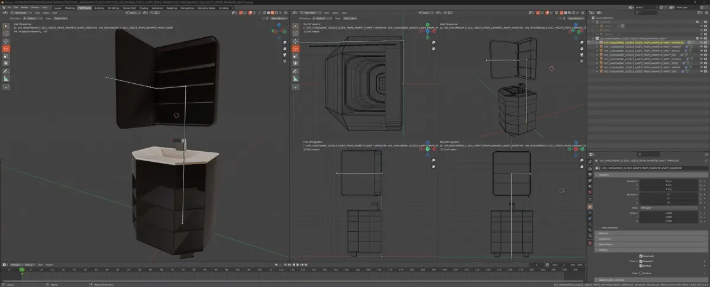
Task: Open Select menu in second viewport header
Action: click(335, 12)
